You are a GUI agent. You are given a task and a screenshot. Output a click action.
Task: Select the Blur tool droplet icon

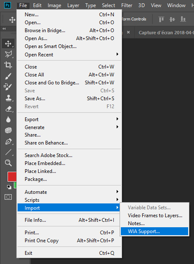tap(8, 119)
